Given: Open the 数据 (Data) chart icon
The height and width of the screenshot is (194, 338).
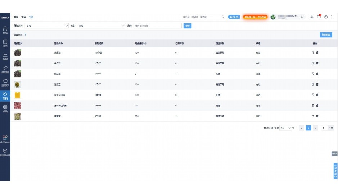Looking at the screenshot, I should click(x=5, y=56).
